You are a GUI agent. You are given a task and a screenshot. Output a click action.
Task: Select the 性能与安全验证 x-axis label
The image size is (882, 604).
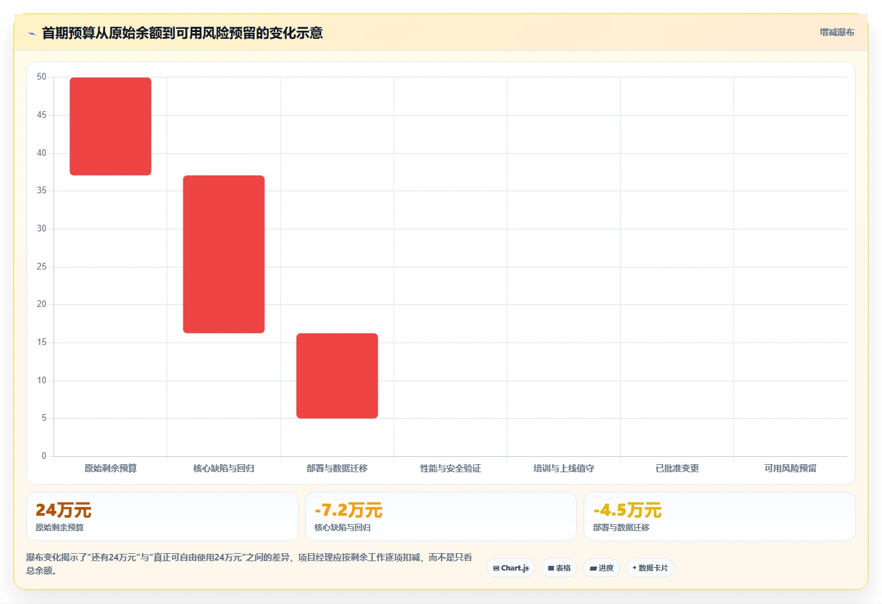pos(450,468)
